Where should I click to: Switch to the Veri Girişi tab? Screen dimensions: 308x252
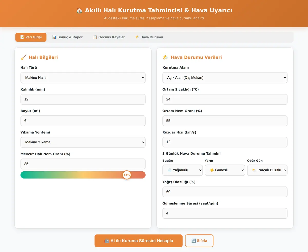pyautogui.click(x=31, y=37)
